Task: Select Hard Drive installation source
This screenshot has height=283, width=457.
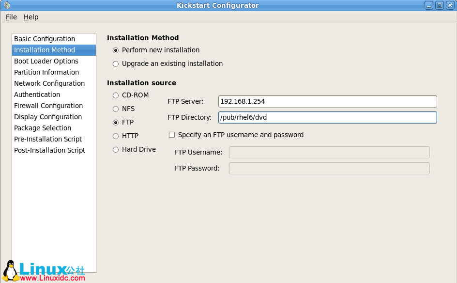Action: [116, 150]
